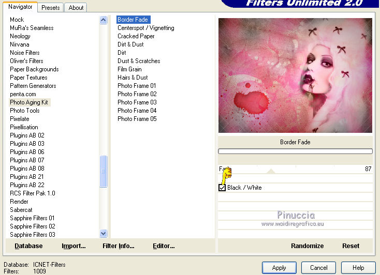Select Photo Frame 02 filter
The width and height of the screenshot is (380, 275).
[137, 94]
